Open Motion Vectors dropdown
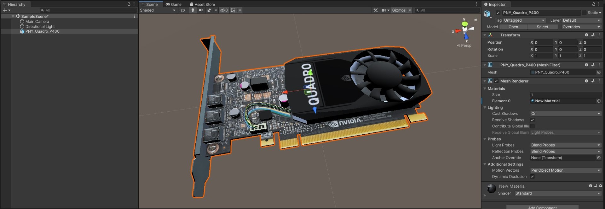Screen dimensions: 605x209 pos(566,170)
